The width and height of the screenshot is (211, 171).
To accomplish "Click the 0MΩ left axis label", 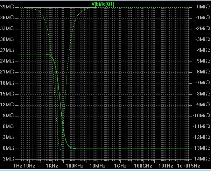I will click(9, 148).
